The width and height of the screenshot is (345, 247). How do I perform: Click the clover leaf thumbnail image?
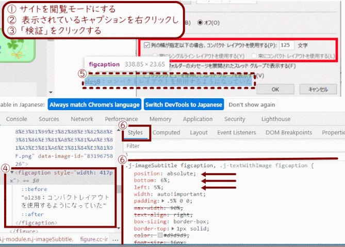[x=17, y=49]
